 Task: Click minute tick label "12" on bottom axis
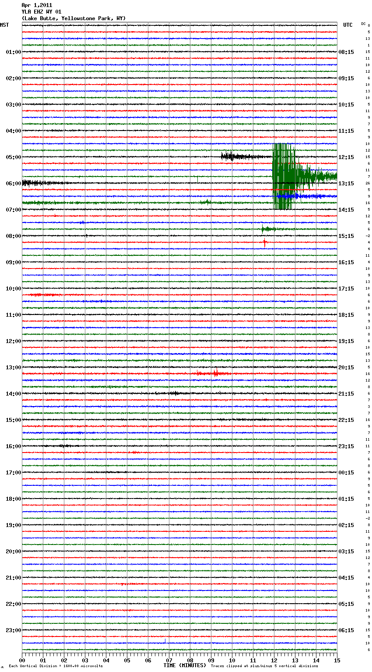(274, 660)
